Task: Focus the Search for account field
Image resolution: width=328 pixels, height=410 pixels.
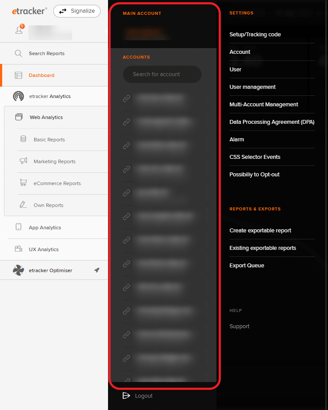Action: 162,74
